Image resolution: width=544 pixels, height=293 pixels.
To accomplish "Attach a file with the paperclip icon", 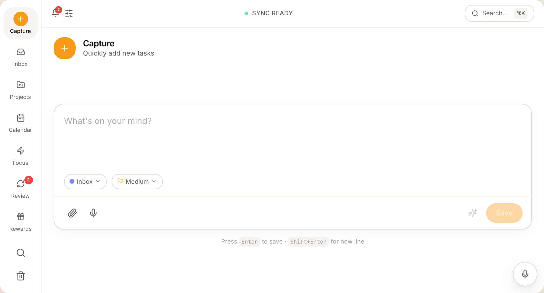I will click(72, 213).
